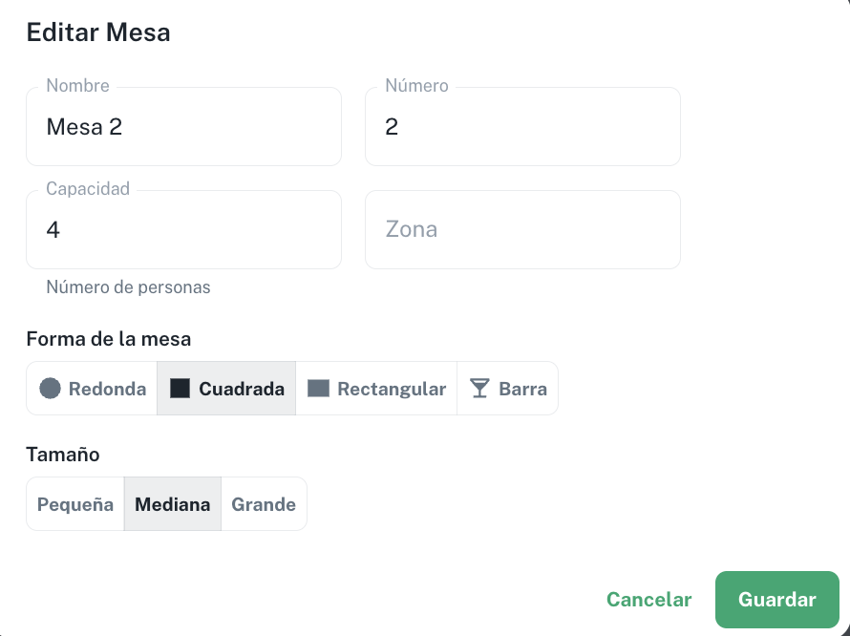Click the square icon beside Cuadrada
Image resolution: width=850 pixels, height=636 pixels.
pyautogui.click(x=181, y=388)
